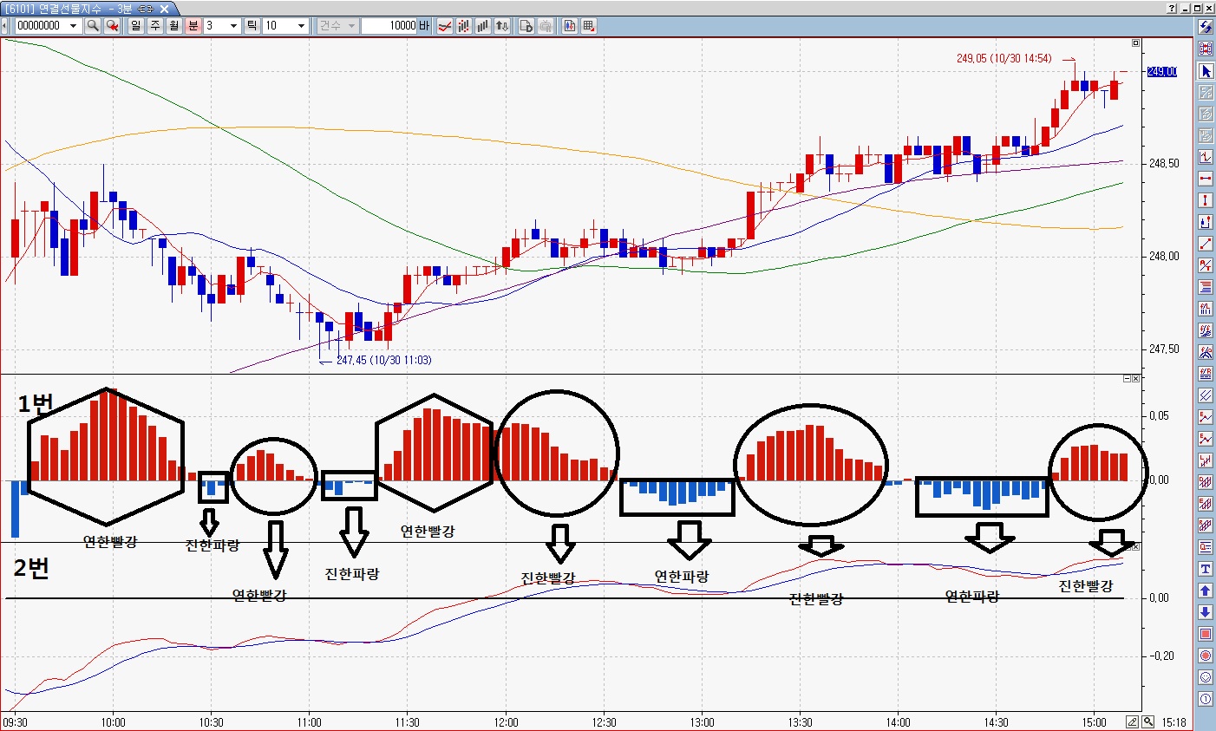This screenshot has width=1216, height=731.
Task: Open the tick interval dropdown showing 10
Action: pos(301,26)
